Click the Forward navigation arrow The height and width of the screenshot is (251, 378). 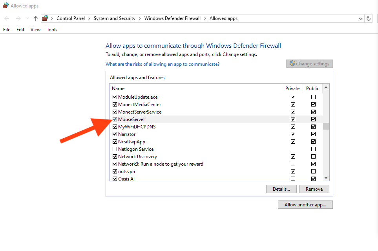pos(18,18)
